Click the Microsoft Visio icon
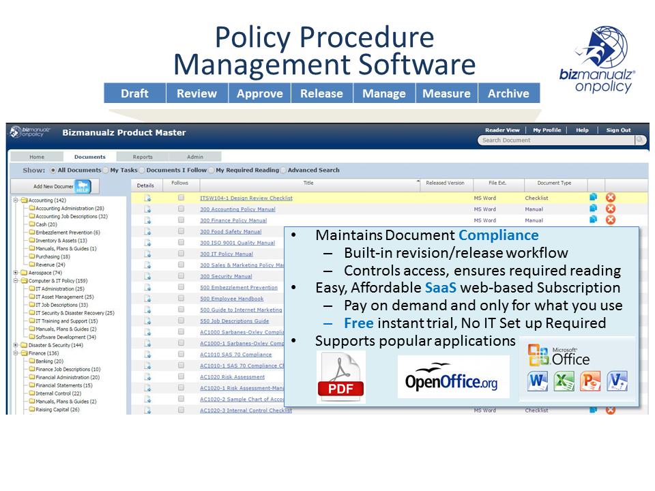This screenshot has height=491, width=655. (x=617, y=381)
